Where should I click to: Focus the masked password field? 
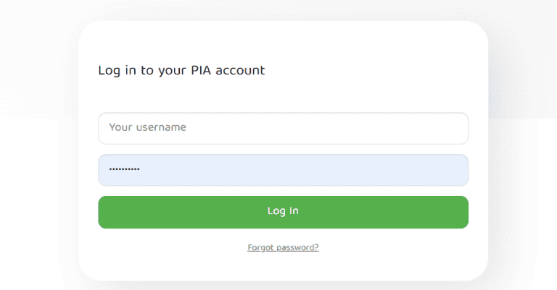pos(283,170)
